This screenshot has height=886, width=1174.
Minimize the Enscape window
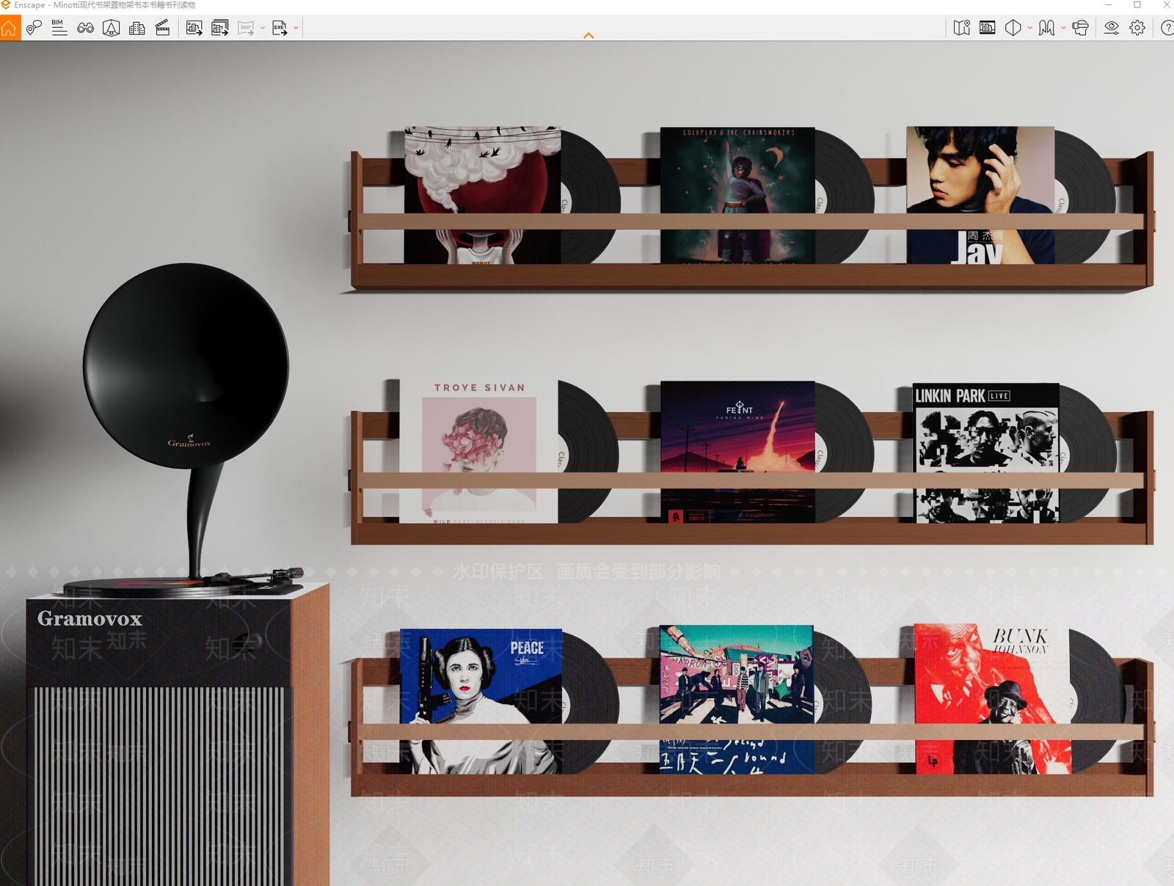click(x=1108, y=5)
